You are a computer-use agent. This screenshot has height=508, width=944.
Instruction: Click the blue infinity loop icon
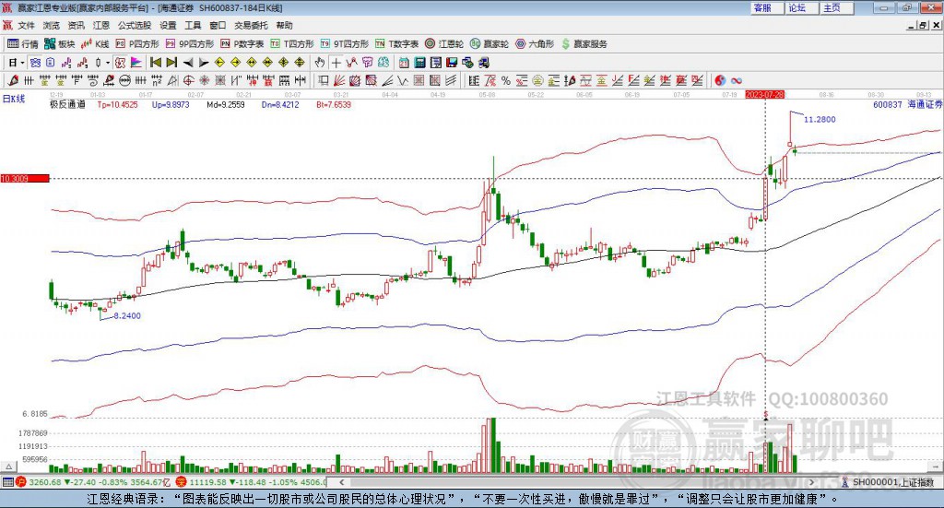pyautogui.click(x=737, y=80)
